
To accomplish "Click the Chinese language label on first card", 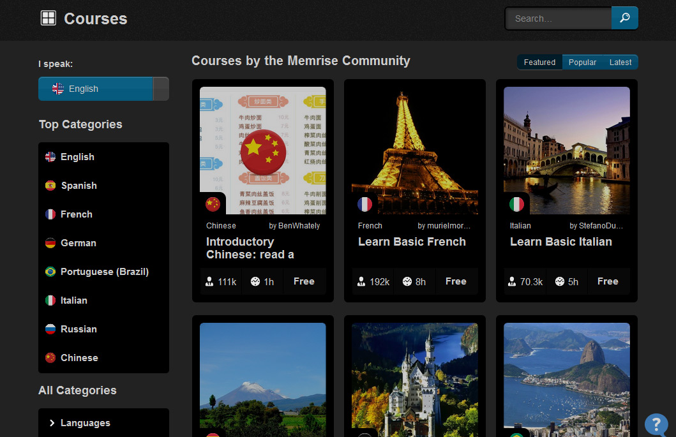I will tap(221, 226).
